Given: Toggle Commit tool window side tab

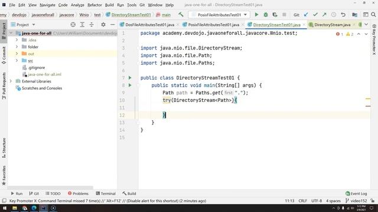Looking at the screenshot, I should tap(4, 55).
